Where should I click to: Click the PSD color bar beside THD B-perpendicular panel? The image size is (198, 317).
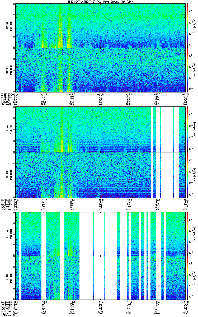click(187, 129)
